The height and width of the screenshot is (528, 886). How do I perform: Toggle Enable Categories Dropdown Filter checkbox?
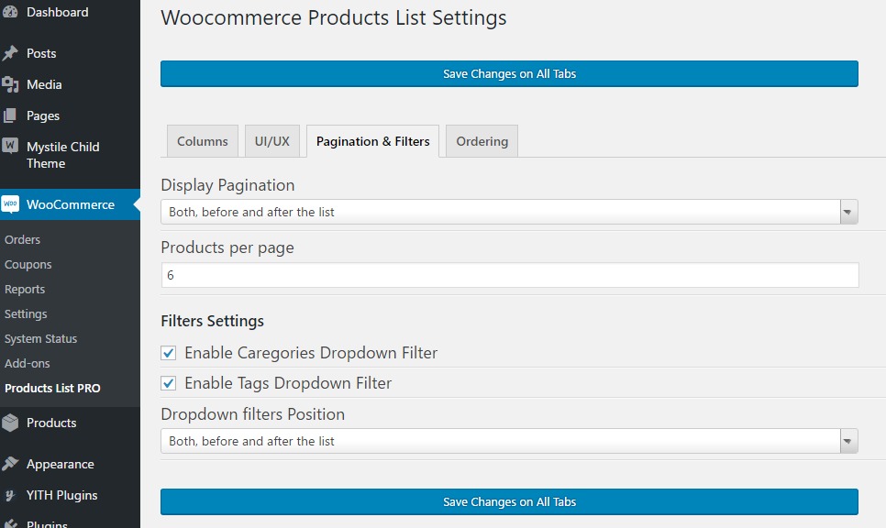[x=169, y=353]
